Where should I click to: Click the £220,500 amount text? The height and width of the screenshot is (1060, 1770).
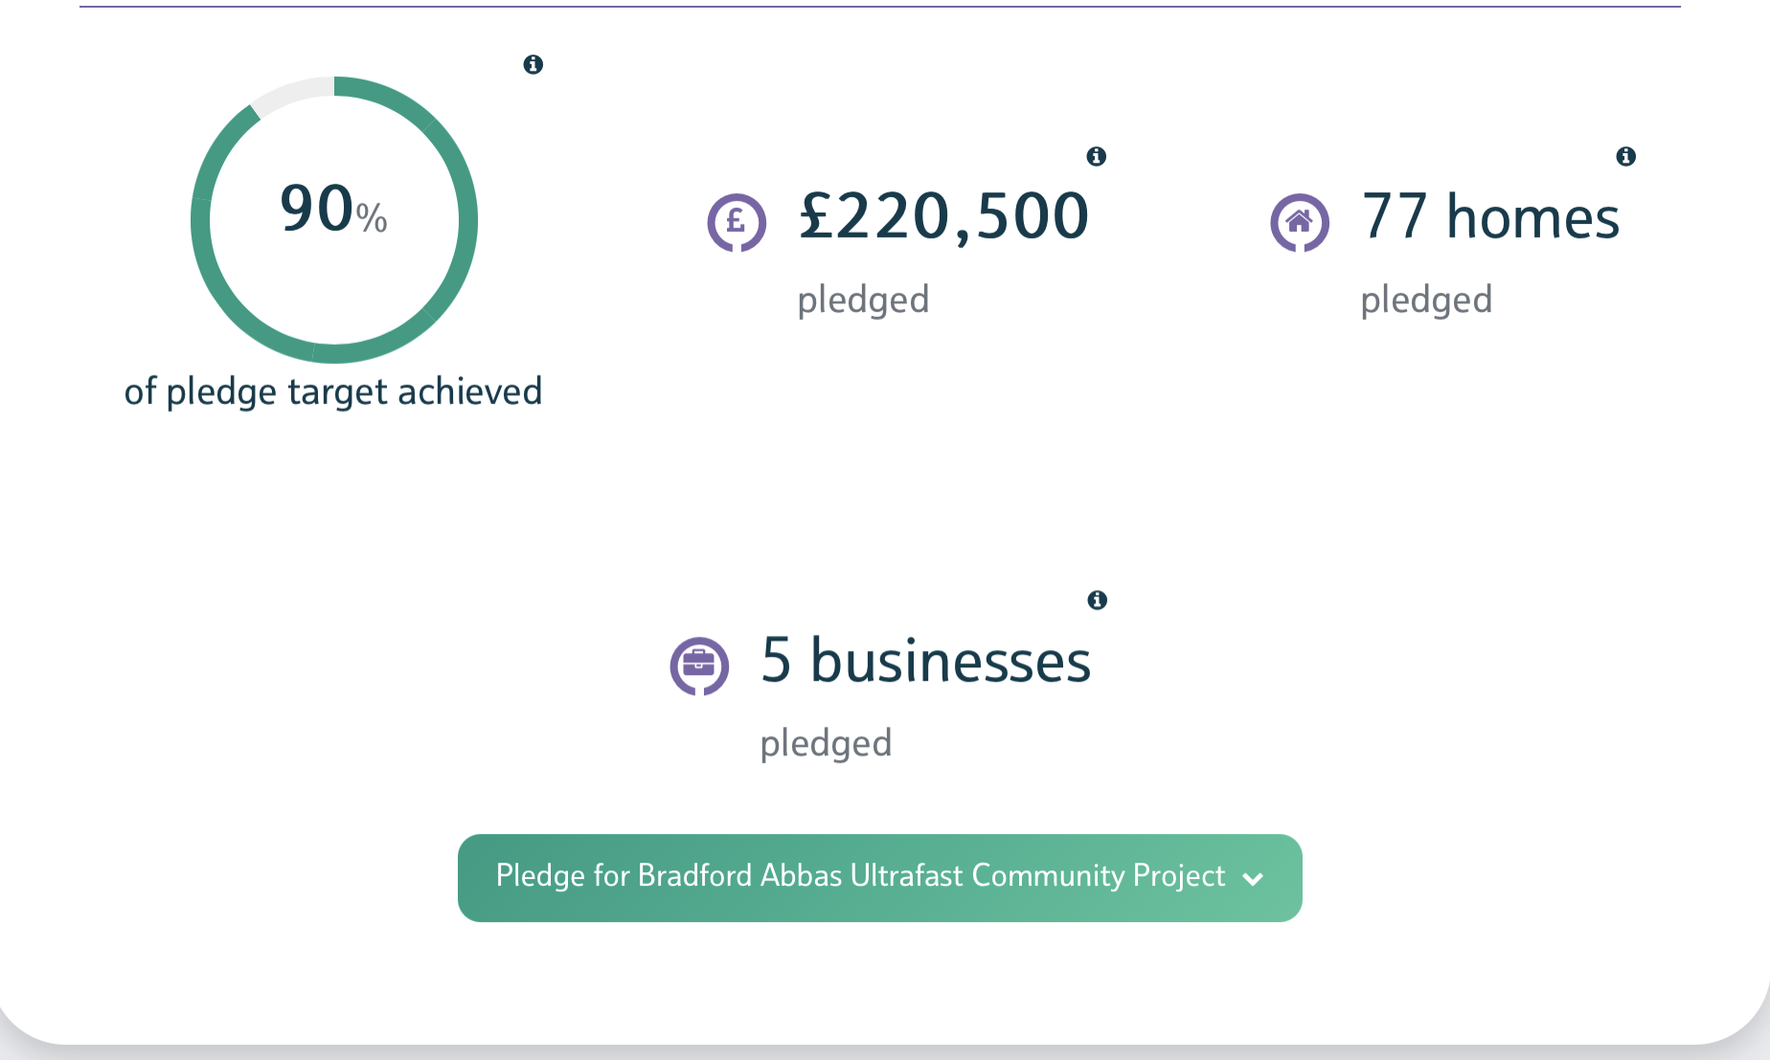point(943,216)
